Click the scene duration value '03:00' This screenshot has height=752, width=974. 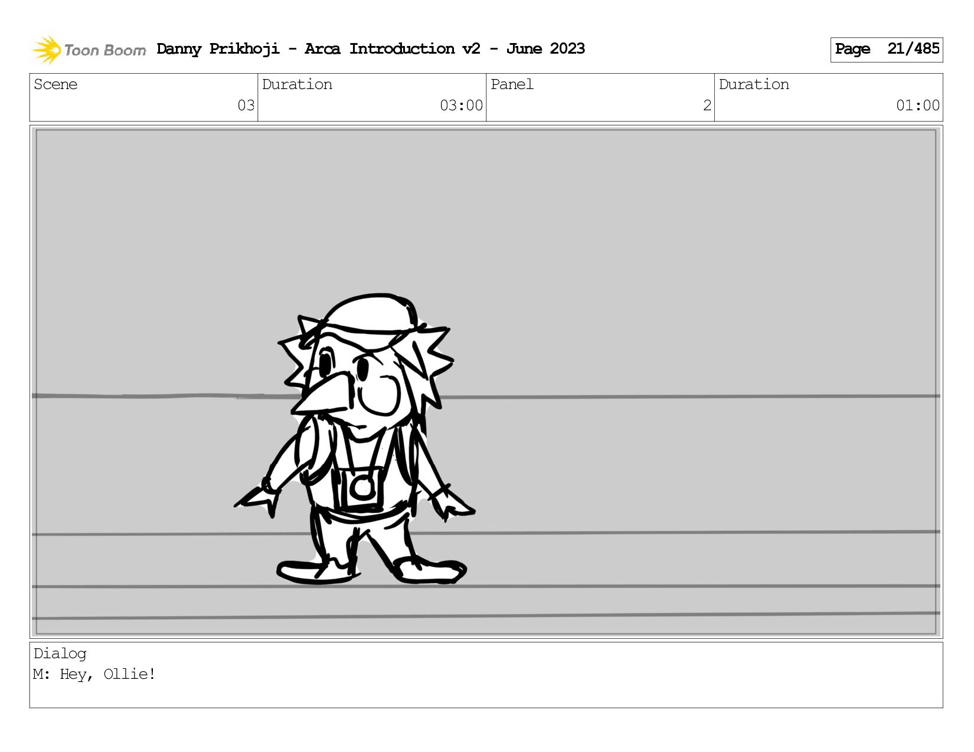[x=461, y=106]
